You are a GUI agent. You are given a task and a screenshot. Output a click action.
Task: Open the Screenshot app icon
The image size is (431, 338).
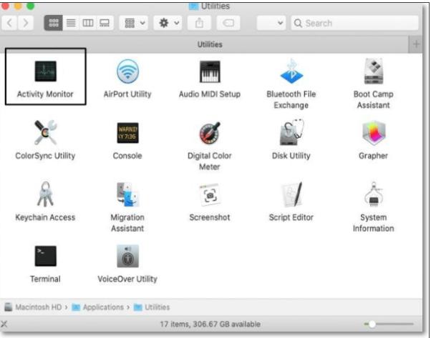[x=210, y=195]
